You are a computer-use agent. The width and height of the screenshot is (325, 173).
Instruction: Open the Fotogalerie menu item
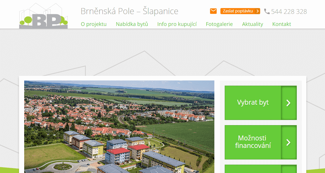(x=219, y=24)
